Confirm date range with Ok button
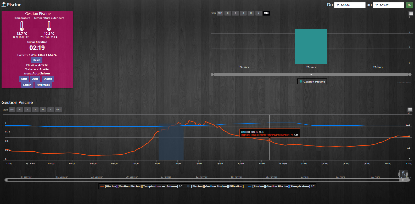415x204 pixels. [x=410, y=5]
